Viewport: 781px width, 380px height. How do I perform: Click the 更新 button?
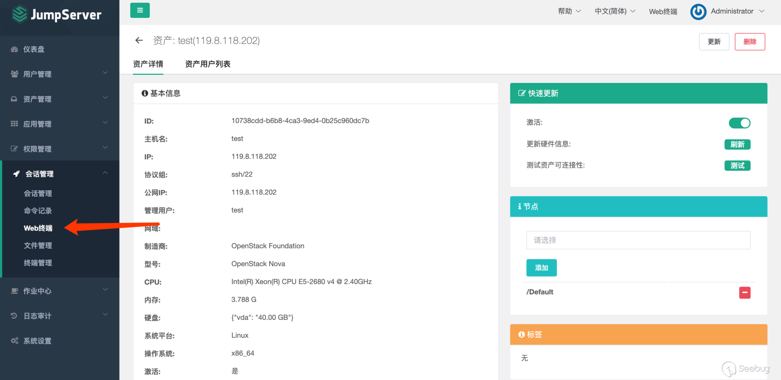[714, 41]
